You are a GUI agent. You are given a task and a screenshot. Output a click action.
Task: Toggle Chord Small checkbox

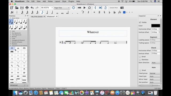pos(140,57)
